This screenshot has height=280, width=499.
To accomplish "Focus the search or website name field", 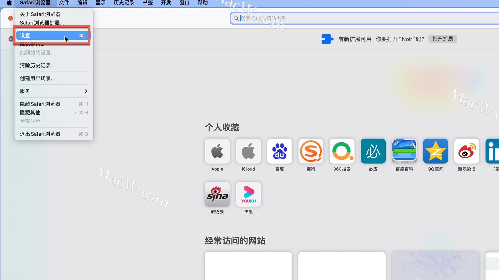I will pyautogui.click(x=365, y=18).
